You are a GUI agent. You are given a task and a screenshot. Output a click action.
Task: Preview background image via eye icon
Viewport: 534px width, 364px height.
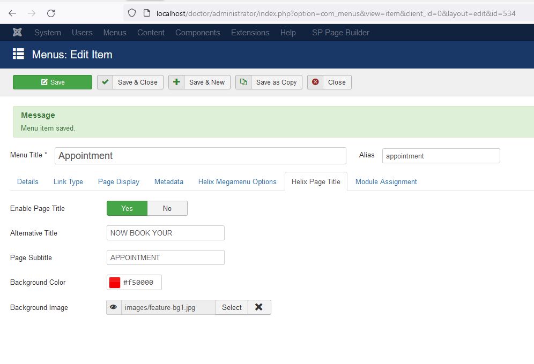tap(114, 307)
